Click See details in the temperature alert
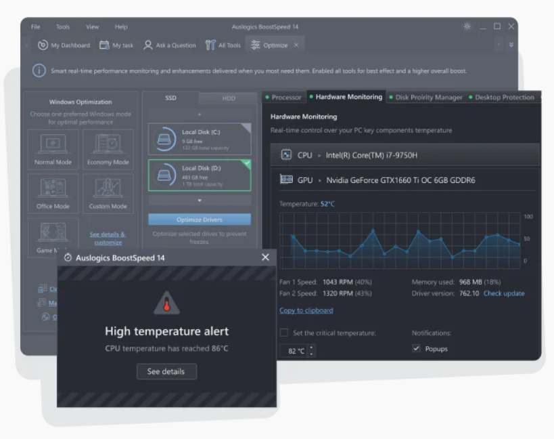The image size is (554, 439). (166, 371)
